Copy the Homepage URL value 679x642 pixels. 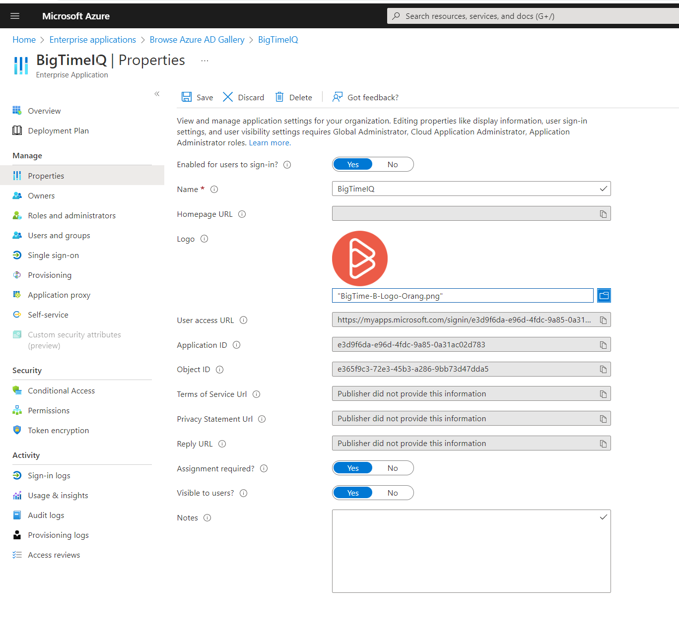(x=603, y=214)
